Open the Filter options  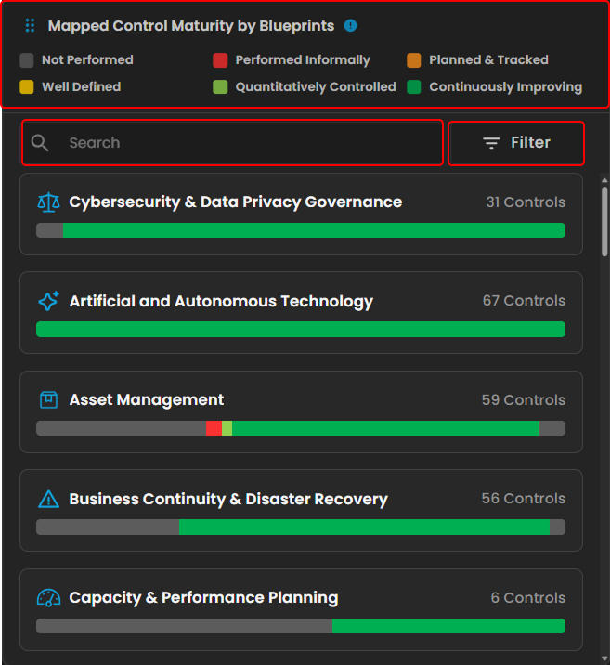(516, 143)
